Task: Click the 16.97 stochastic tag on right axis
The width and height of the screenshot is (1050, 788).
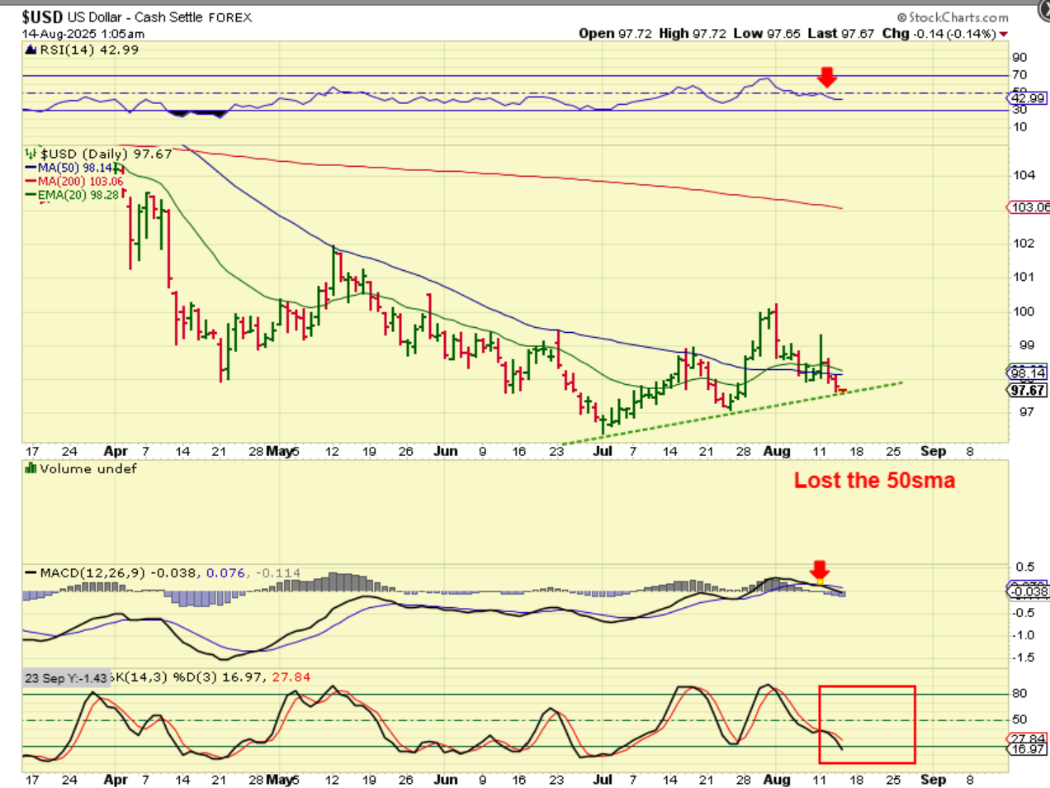Action: [x=1028, y=749]
